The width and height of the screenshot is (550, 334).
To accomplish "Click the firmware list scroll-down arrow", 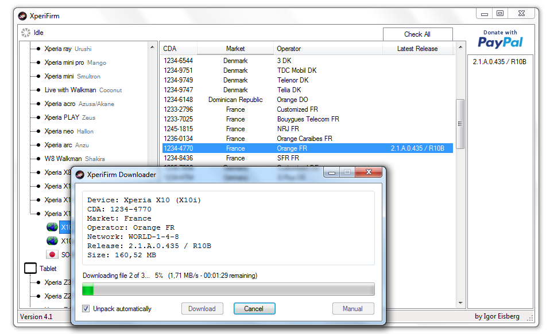I will pos(460,303).
